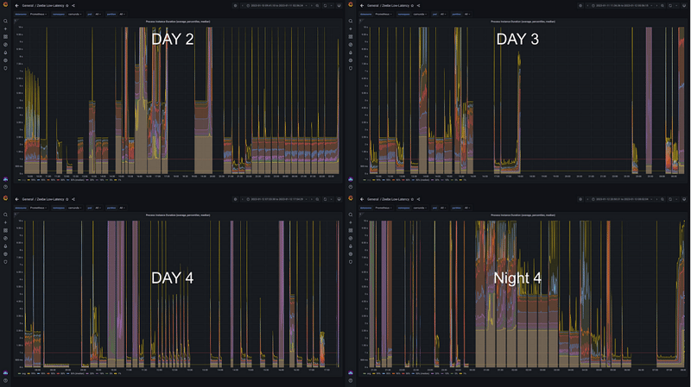Open the Search icon in the Day 2 sidebar

pos(6,19)
